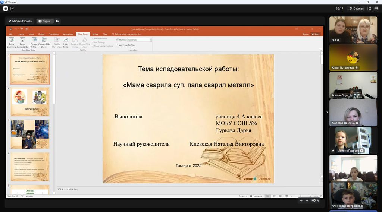
Task: Click the Ссылка link button
Action: point(356,9)
